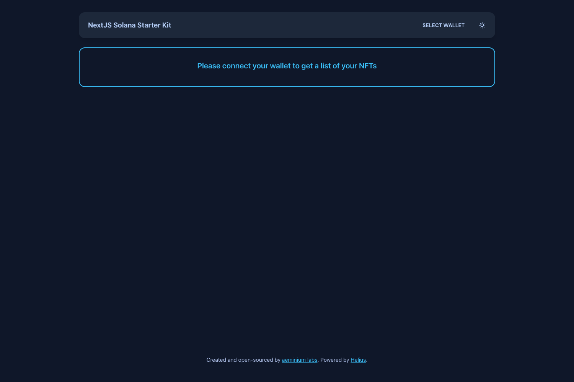
Task: Click the word 'Please' in the banner
Action: click(x=209, y=66)
